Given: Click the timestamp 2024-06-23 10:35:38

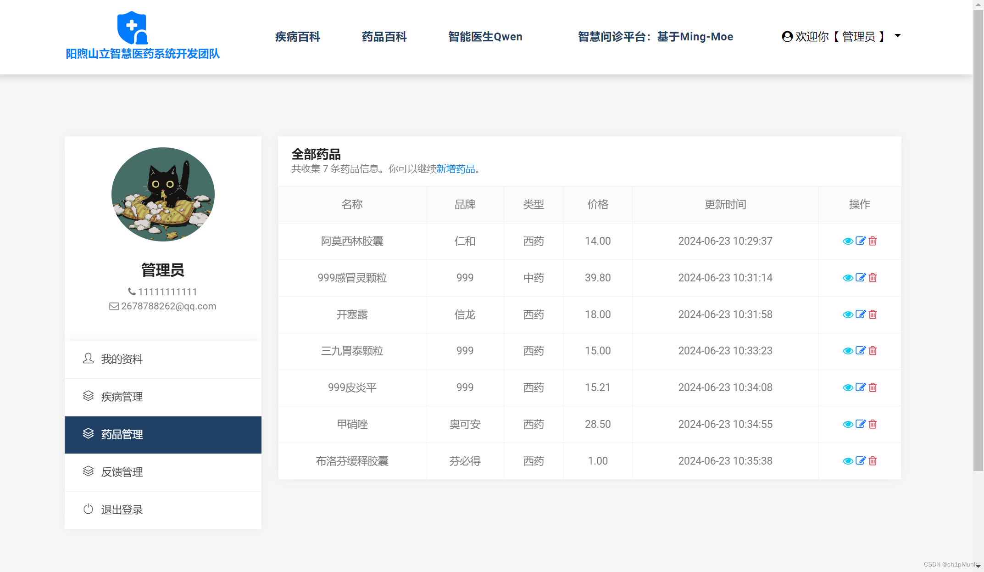Looking at the screenshot, I should click(725, 461).
